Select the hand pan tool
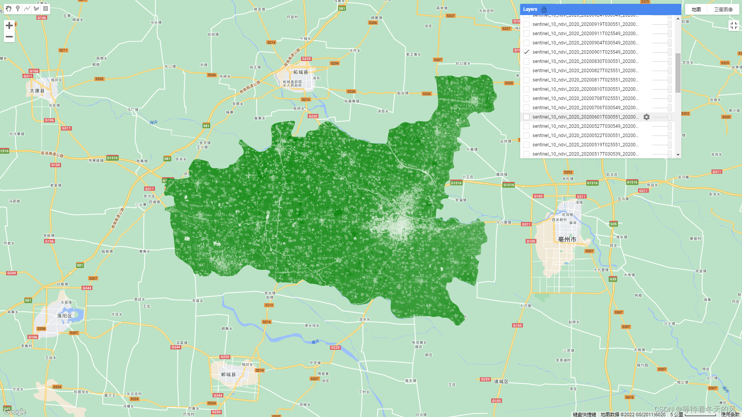Image resolution: width=742 pixels, height=417 pixels. (9, 8)
